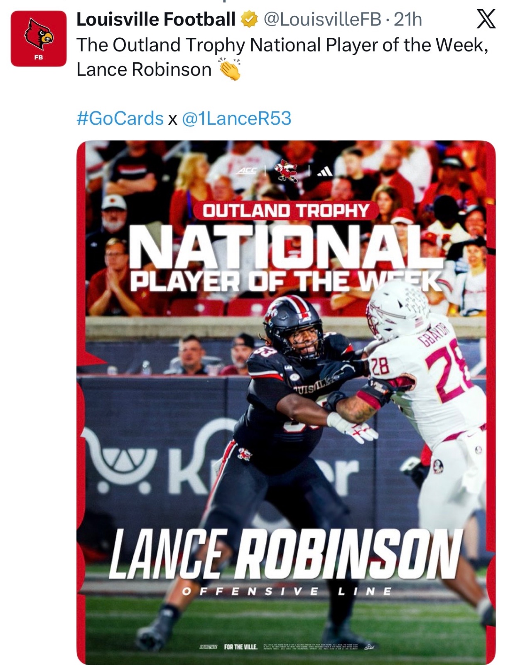This screenshot has width=508, height=665.
Task: Open the Louisville Football cardinal profile avatar
Action: [39, 39]
